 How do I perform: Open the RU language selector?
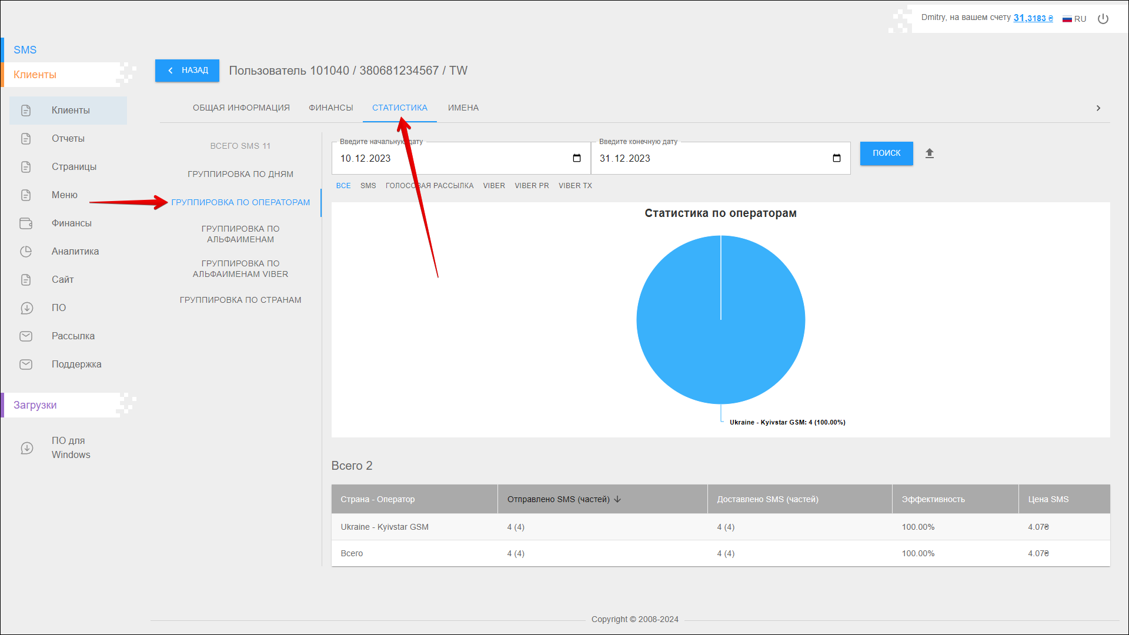1074,19
